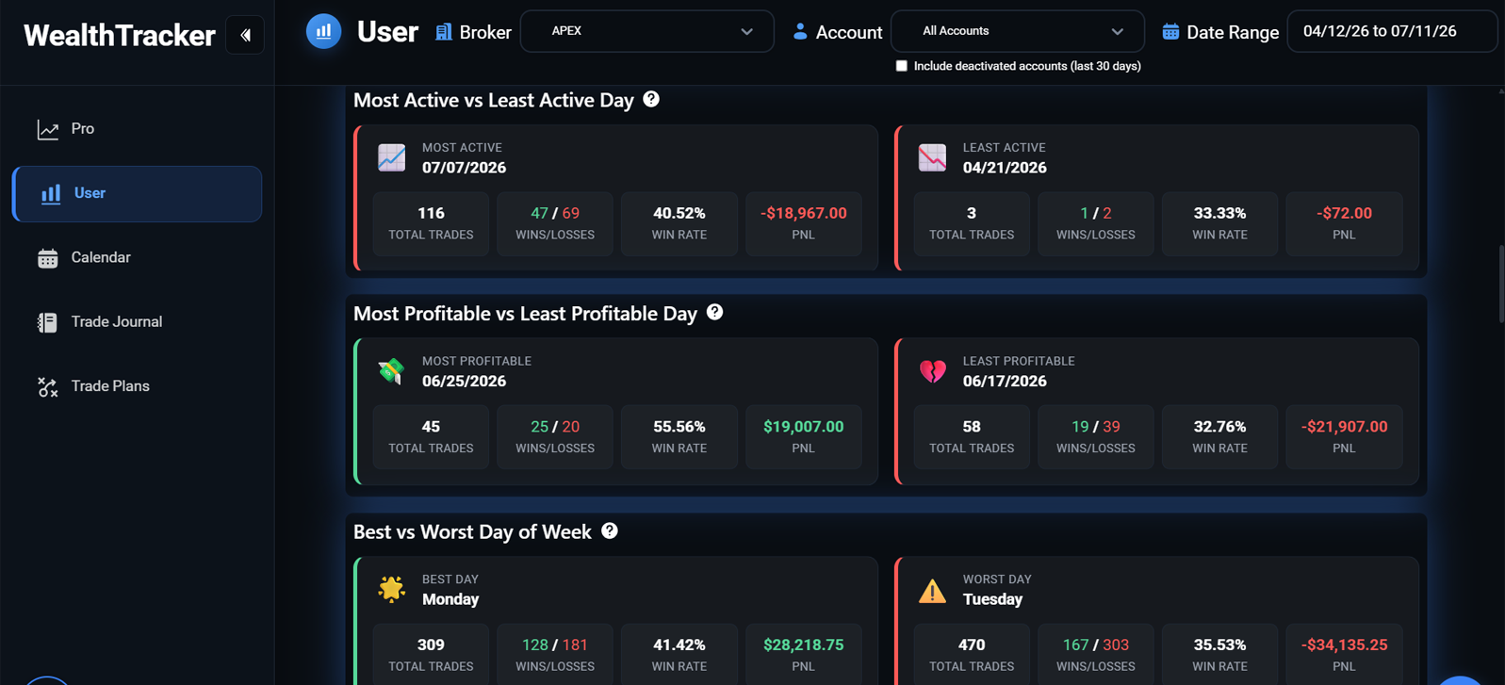This screenshot has height=685, width=1505.
Task: Click the -$18,967.00 PNL value
Action: [804, 214]
